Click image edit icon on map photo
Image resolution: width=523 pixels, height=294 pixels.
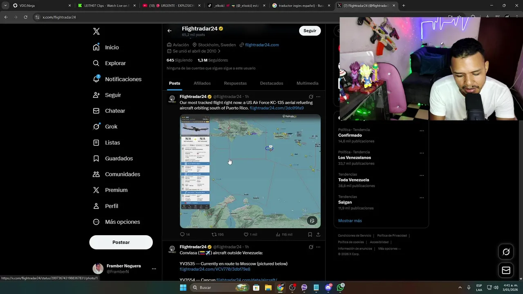click(x=312, y=221)
